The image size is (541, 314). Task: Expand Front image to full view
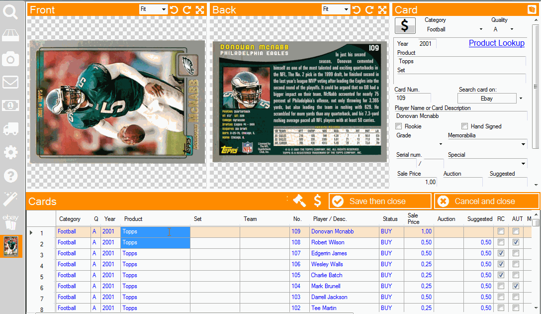pyautogui.click(x=200, y=9)
